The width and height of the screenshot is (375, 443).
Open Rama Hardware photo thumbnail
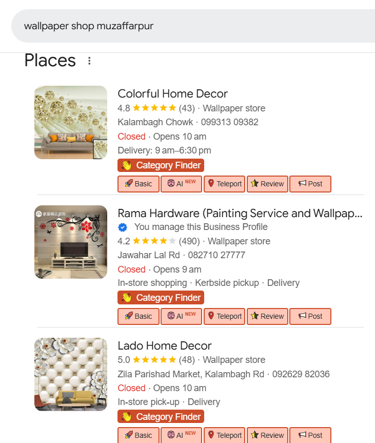click(71, 242)
